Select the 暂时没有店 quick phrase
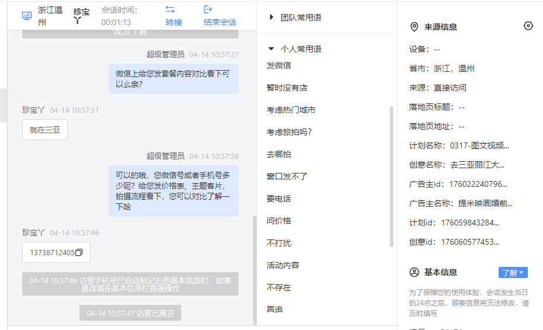 [x=287, y=88]
